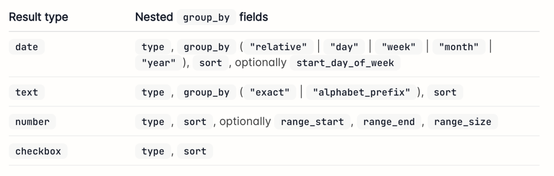Click the range_size code tag
Screen dimensions: 554x176
pos(463,122)
